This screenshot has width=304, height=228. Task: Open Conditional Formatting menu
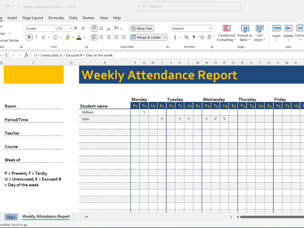[226, 33]
